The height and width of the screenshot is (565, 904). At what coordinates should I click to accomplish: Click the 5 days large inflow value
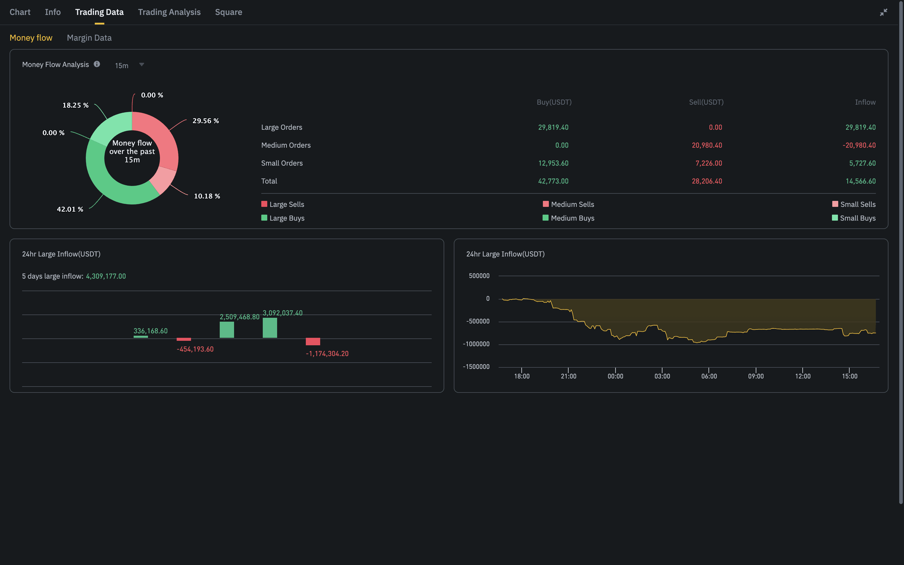click(x=106, y=276)
